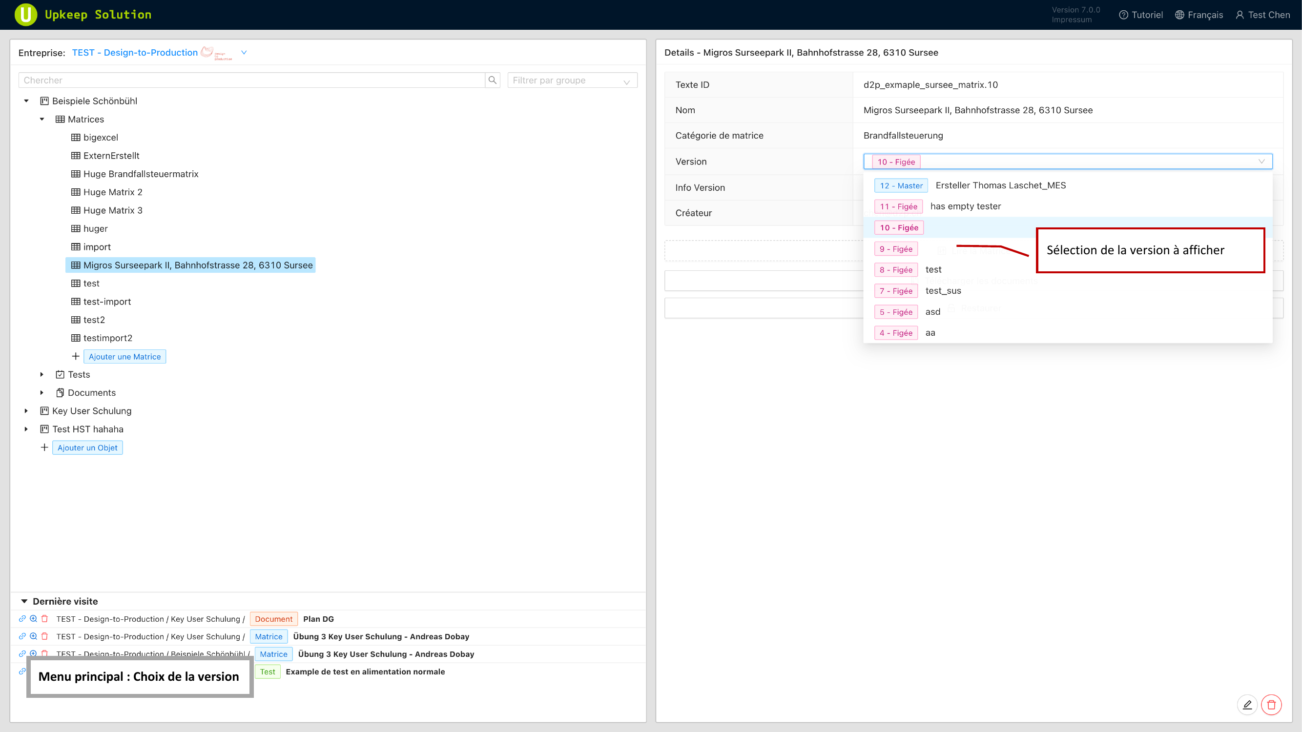The height and width of the screenshot is (732, 1302).
Task: Click trash icon for Plan DG entry
Action: [x=44, y=619]
